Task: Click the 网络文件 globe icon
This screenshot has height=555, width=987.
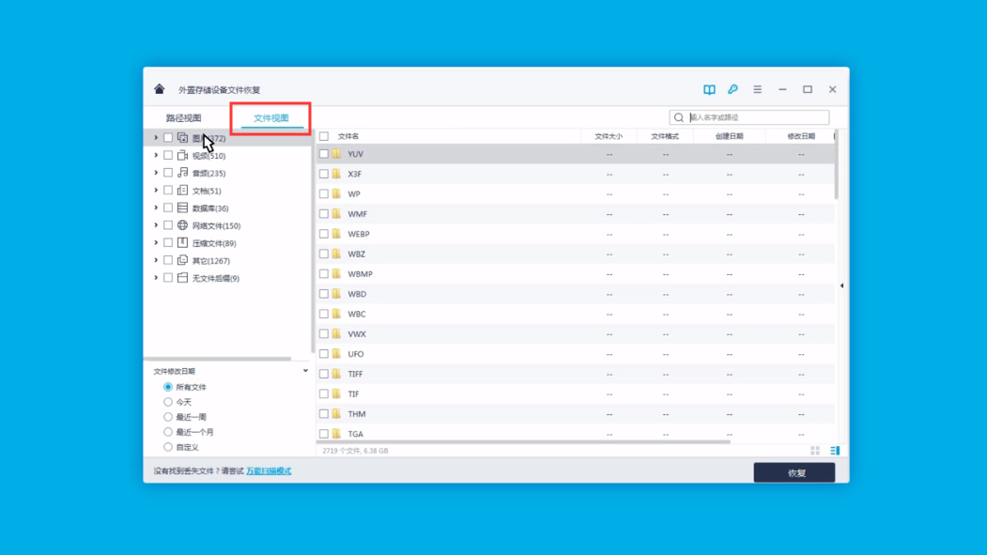Action: (x=182, y=225)
